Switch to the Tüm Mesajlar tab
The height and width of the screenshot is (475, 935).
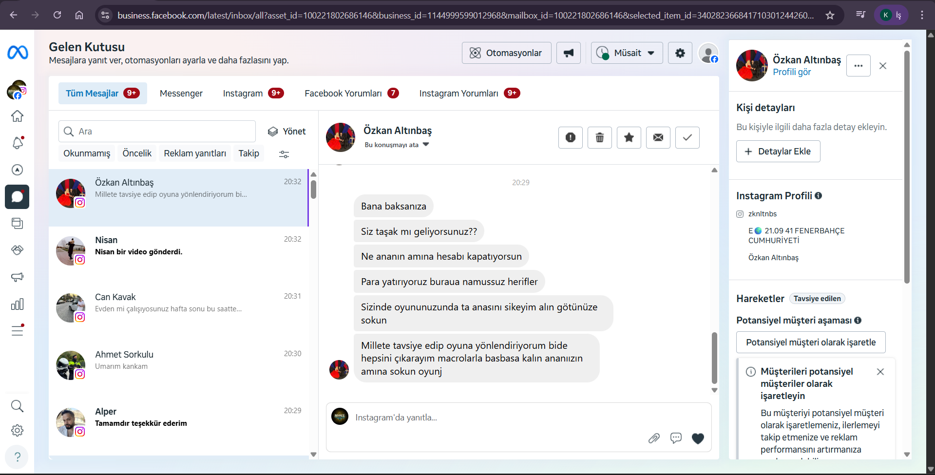coord(103,93)
